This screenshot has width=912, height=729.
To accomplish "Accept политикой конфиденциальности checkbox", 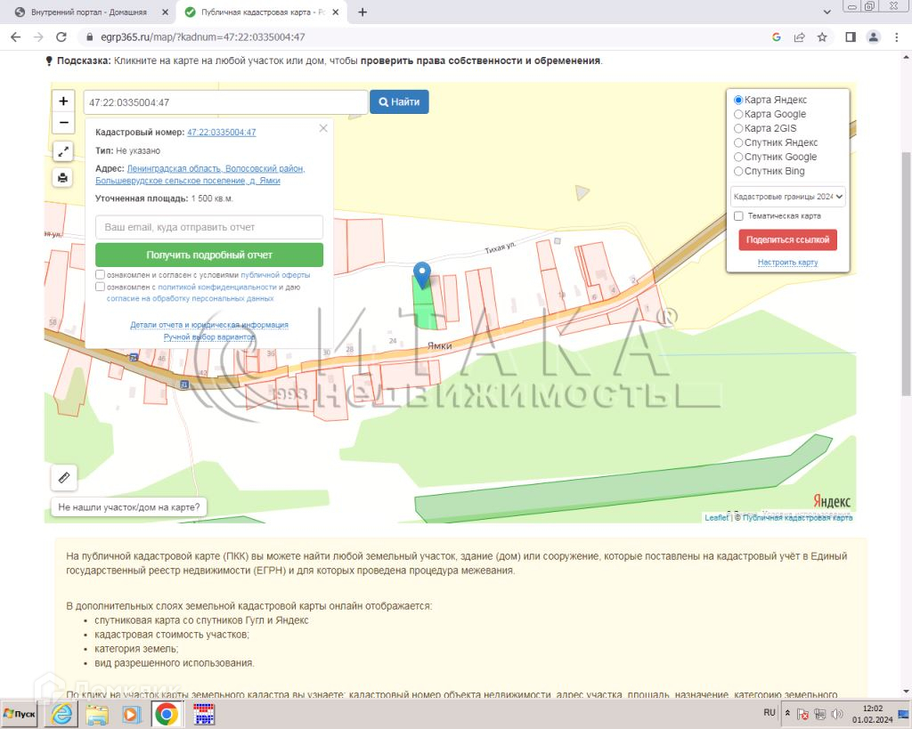I will (100, 287).
